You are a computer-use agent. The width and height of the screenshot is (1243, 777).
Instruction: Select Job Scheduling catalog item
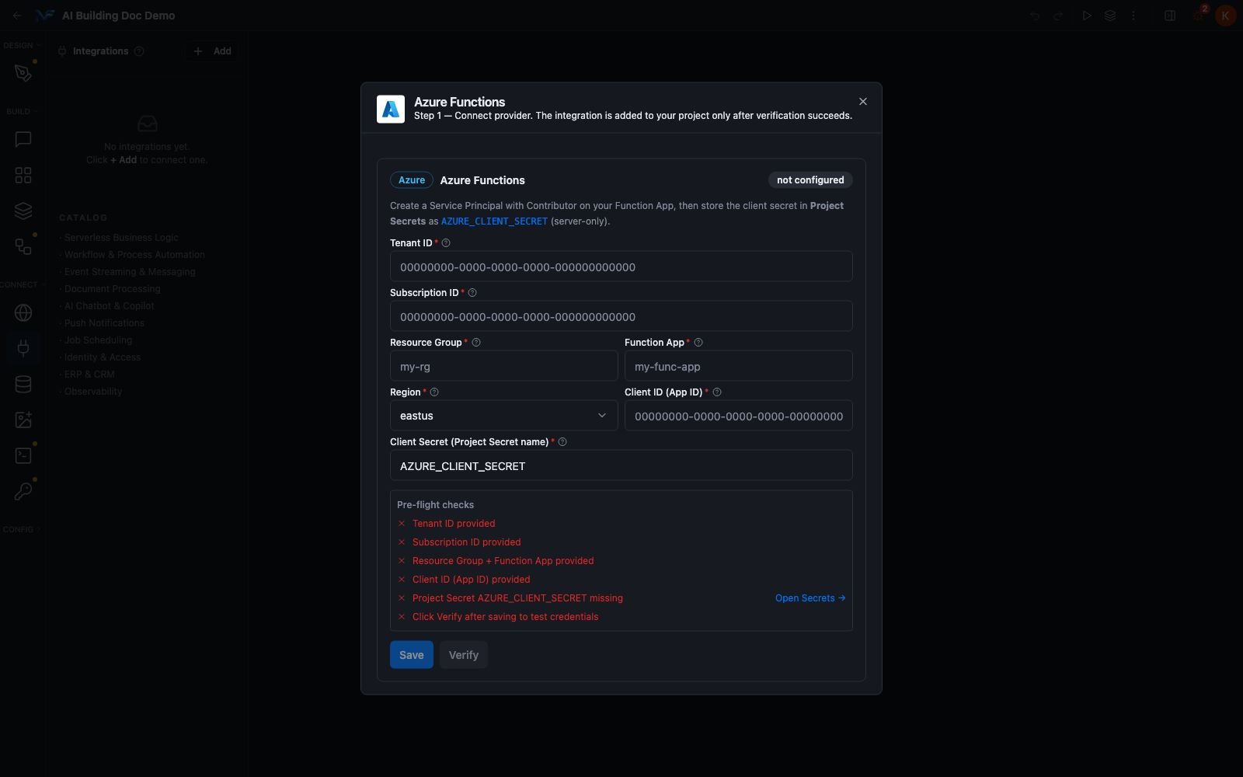click(x=97, y=340)
